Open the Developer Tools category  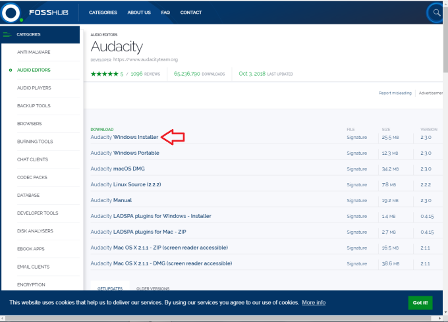(38, 213)
